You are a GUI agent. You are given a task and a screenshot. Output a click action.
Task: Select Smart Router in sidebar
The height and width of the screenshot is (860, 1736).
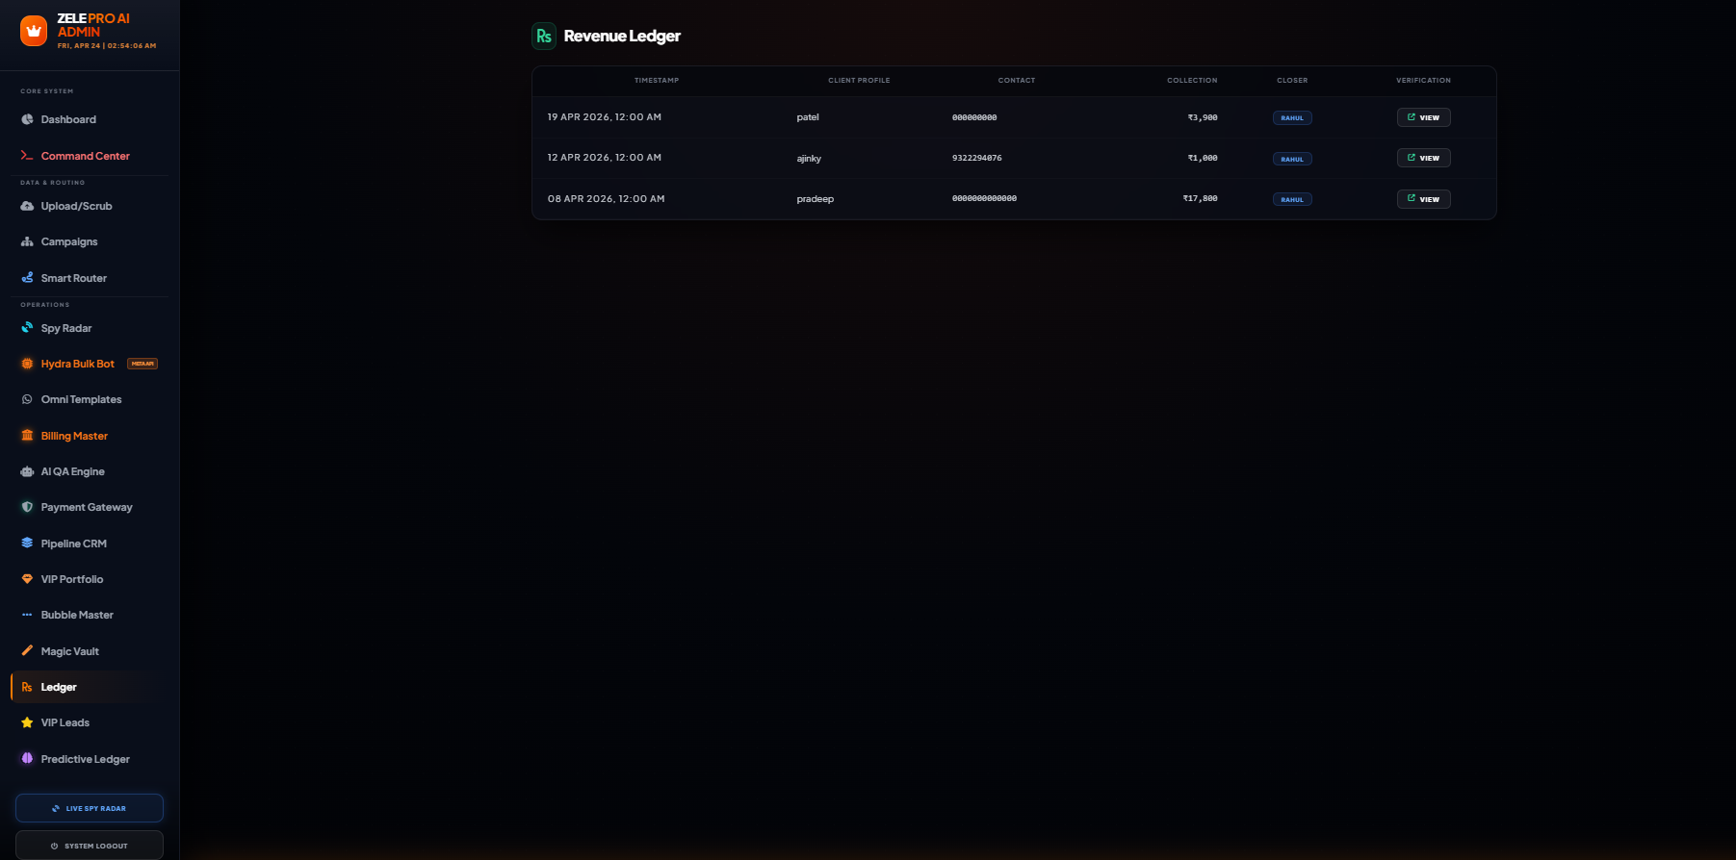90,277
